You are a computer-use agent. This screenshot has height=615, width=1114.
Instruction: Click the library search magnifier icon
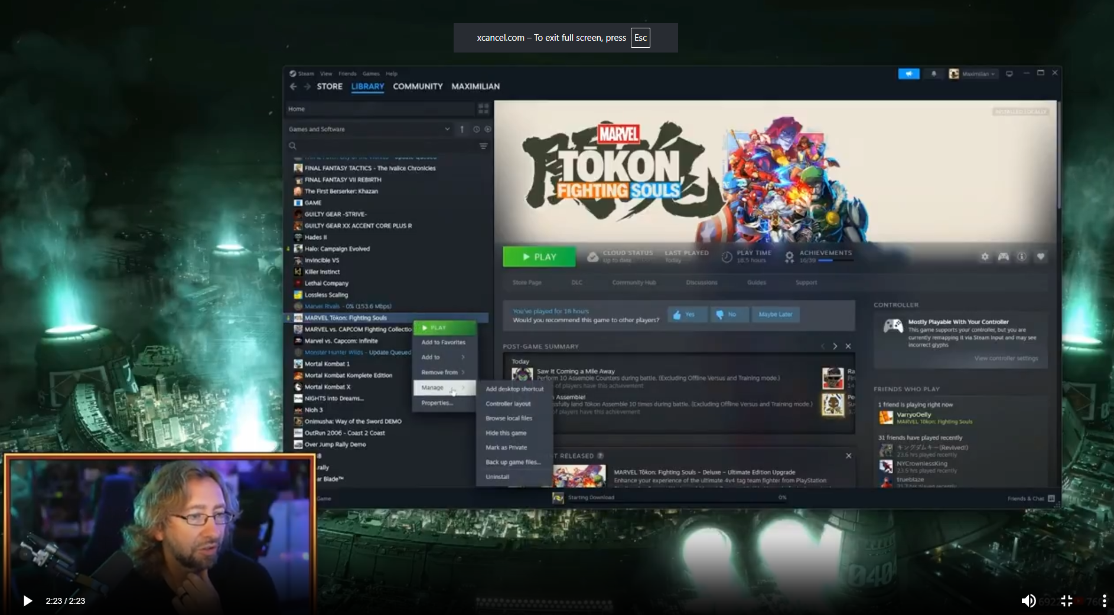pos(292,146)
